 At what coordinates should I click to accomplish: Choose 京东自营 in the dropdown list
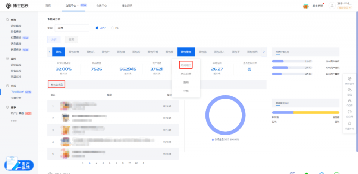tap(186, 74)
